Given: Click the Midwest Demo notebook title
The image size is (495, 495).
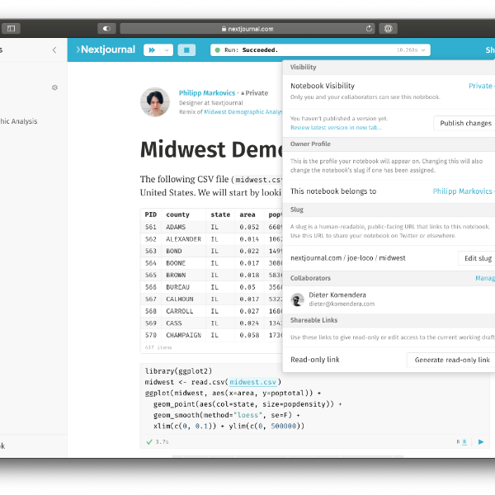Looking at the screenshot, I should 211,149.
